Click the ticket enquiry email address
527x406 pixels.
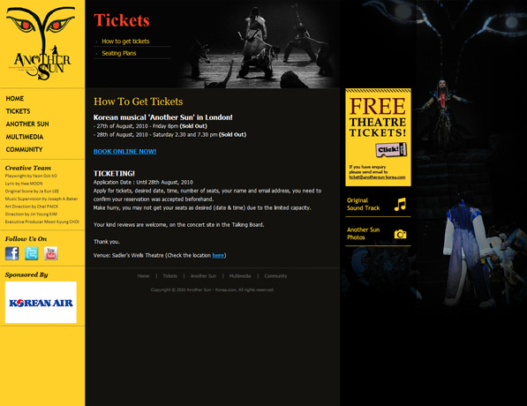[377, 177]
